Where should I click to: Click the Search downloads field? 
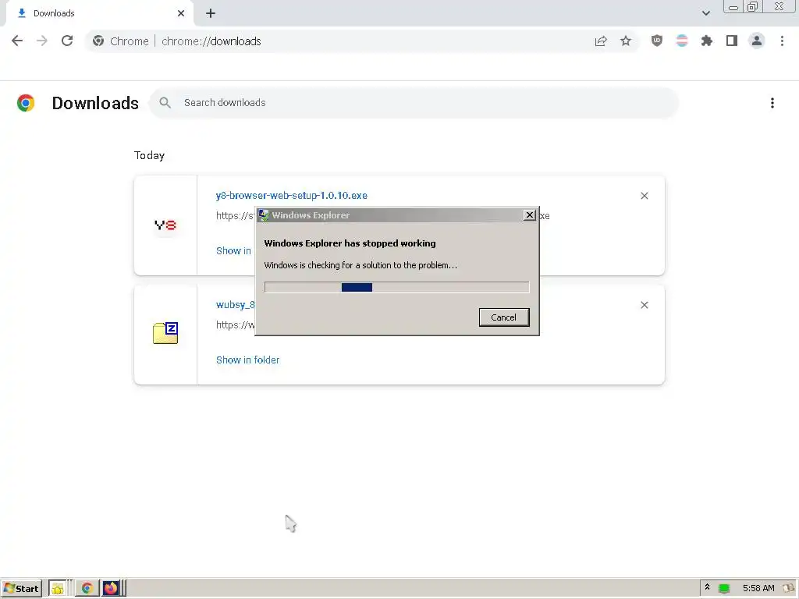point(414,103)
